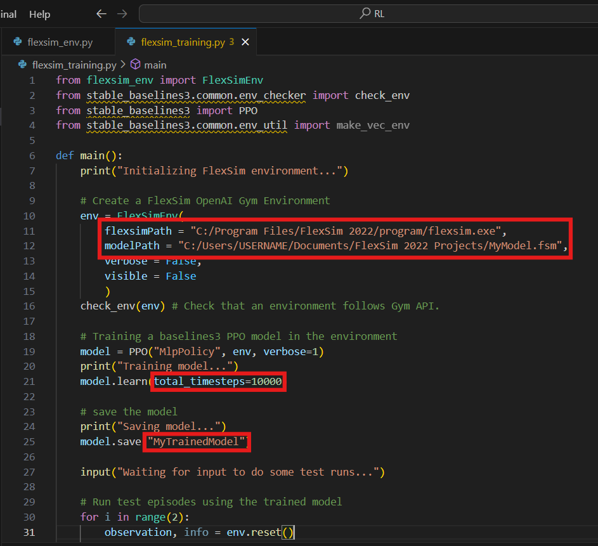Click the Python icon on the flexsim_training.py tab
Screen dimensions: 598x546
pos(131,42)
